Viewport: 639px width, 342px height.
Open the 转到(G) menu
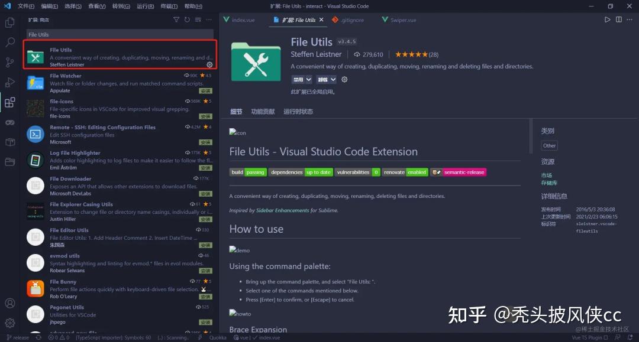[121, 6]
